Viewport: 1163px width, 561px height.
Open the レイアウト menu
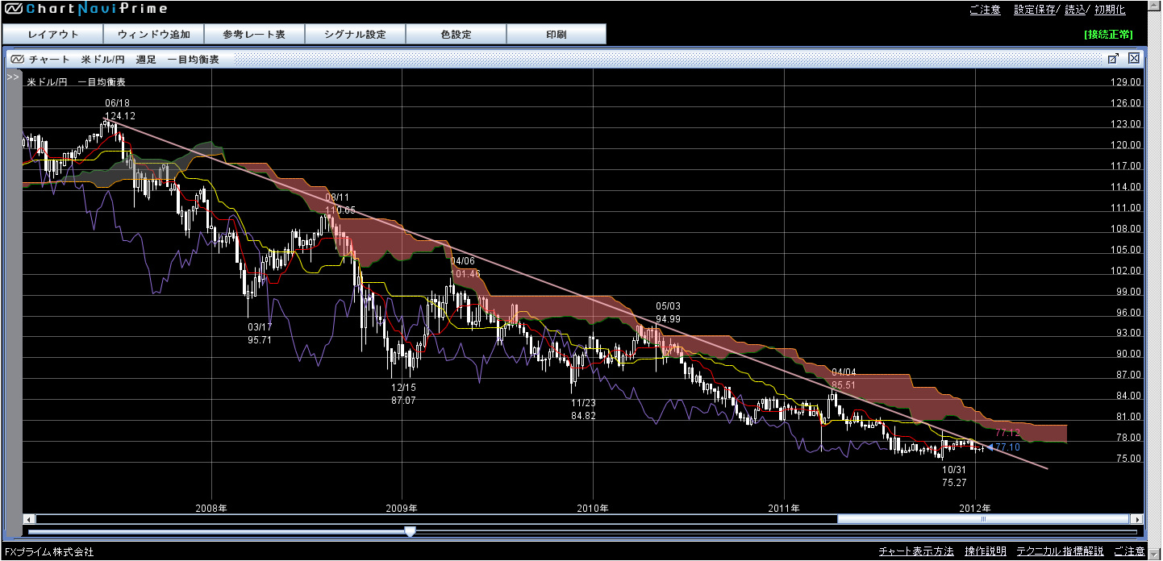point(52,35)
